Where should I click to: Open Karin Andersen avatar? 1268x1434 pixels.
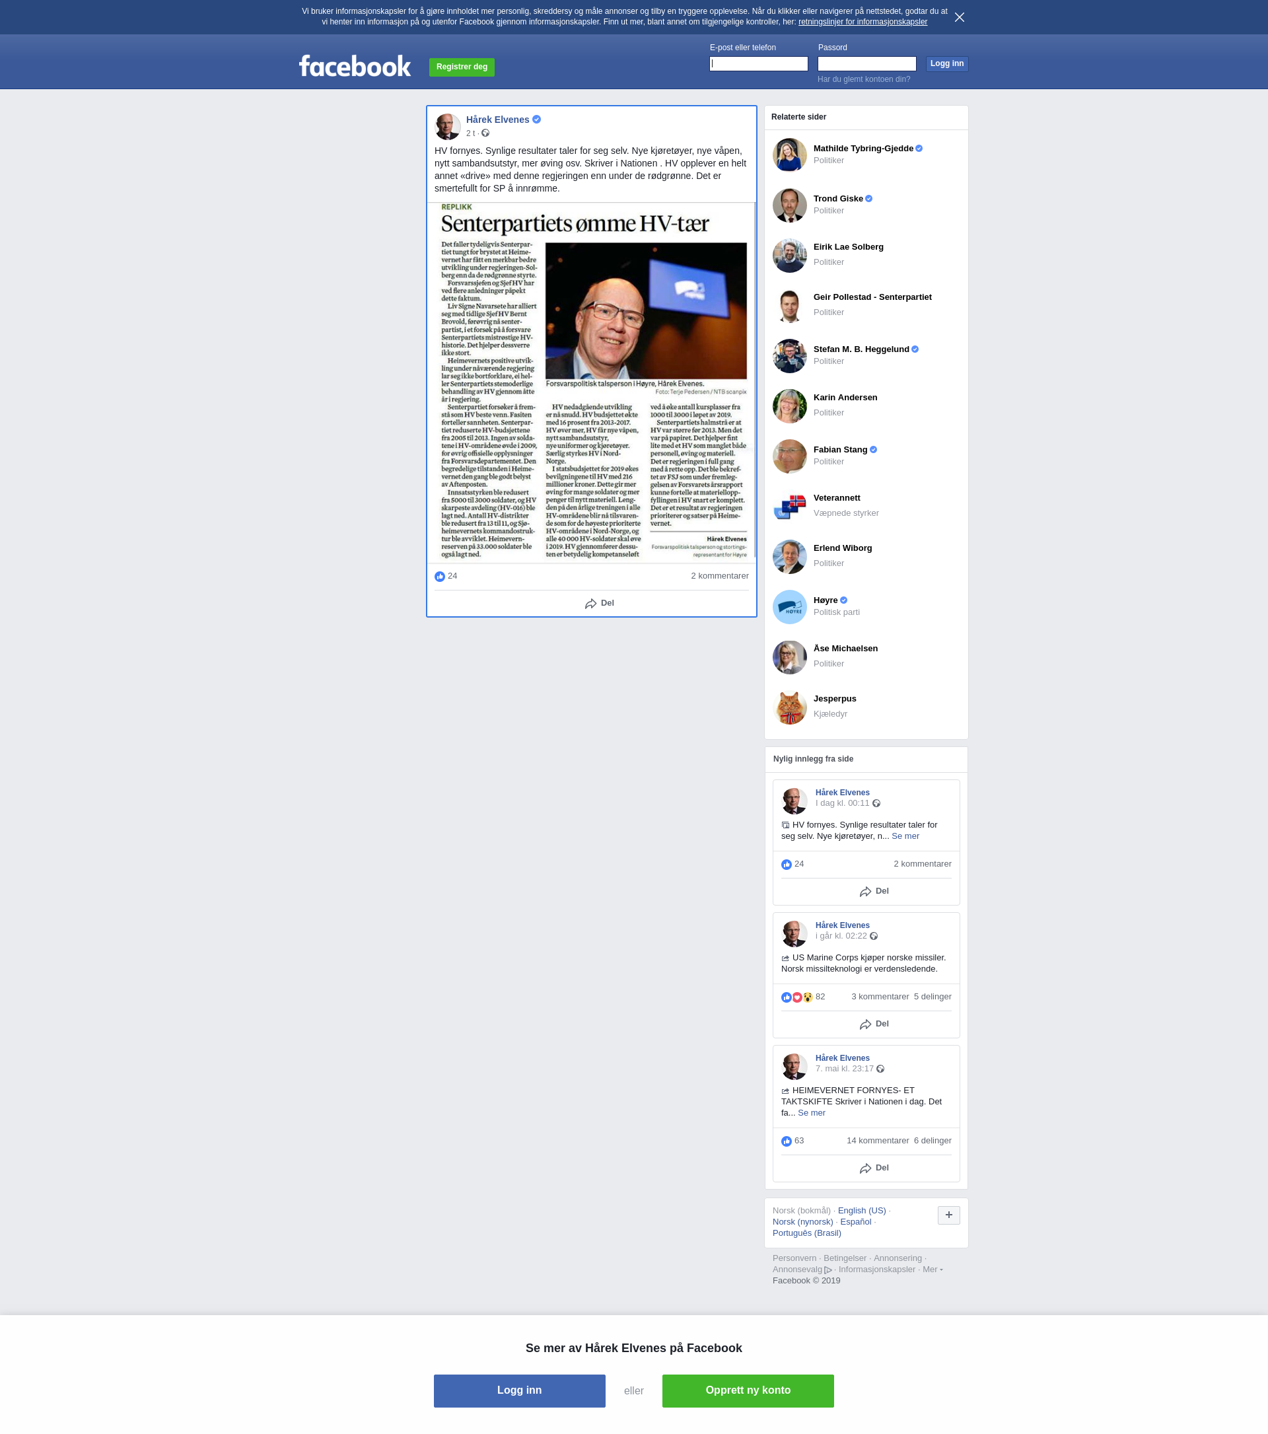pos(790,406)
